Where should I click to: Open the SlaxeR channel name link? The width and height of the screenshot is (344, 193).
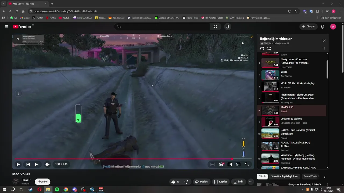click(26, 180)
